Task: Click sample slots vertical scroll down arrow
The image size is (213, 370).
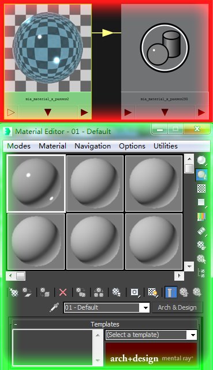Action: [189, 266]
